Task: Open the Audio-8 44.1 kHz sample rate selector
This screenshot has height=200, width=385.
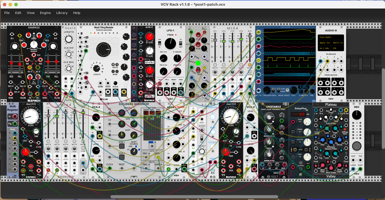Action: coord(324,48)
